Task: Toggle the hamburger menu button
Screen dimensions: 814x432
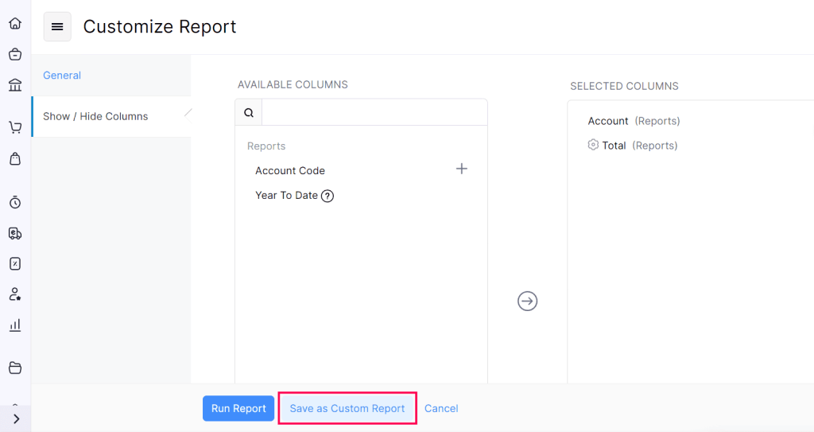Action: [x=57, y=27]
